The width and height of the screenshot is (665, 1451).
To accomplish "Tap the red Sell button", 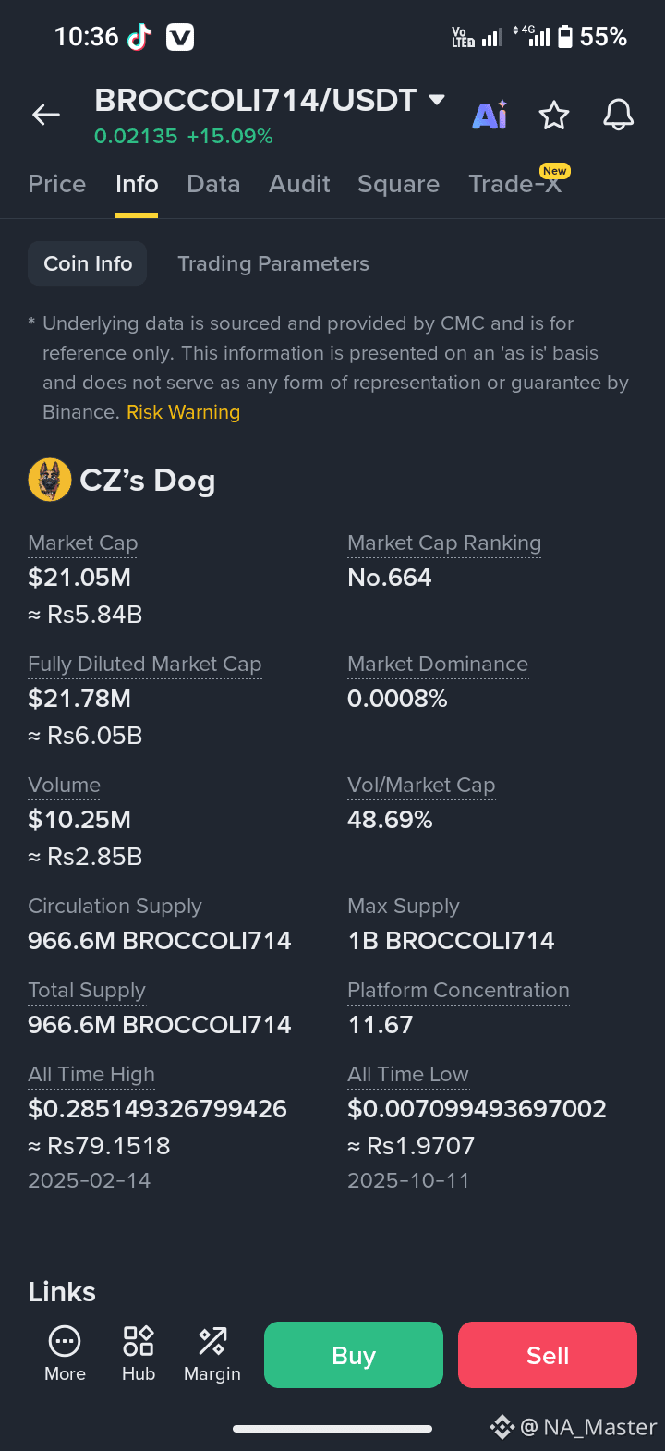I will pyautogui.click(x=548, y=1355).
